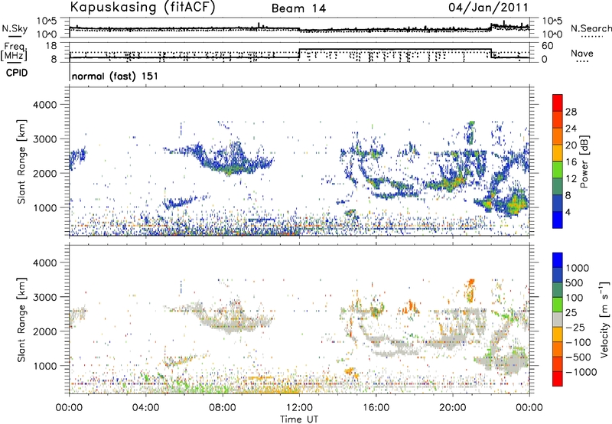Image resolution: width=612 pixels, height=424 pixels.
Task: Select the 2000 tick on power panel axis
Action: click(x=45, y=173)
